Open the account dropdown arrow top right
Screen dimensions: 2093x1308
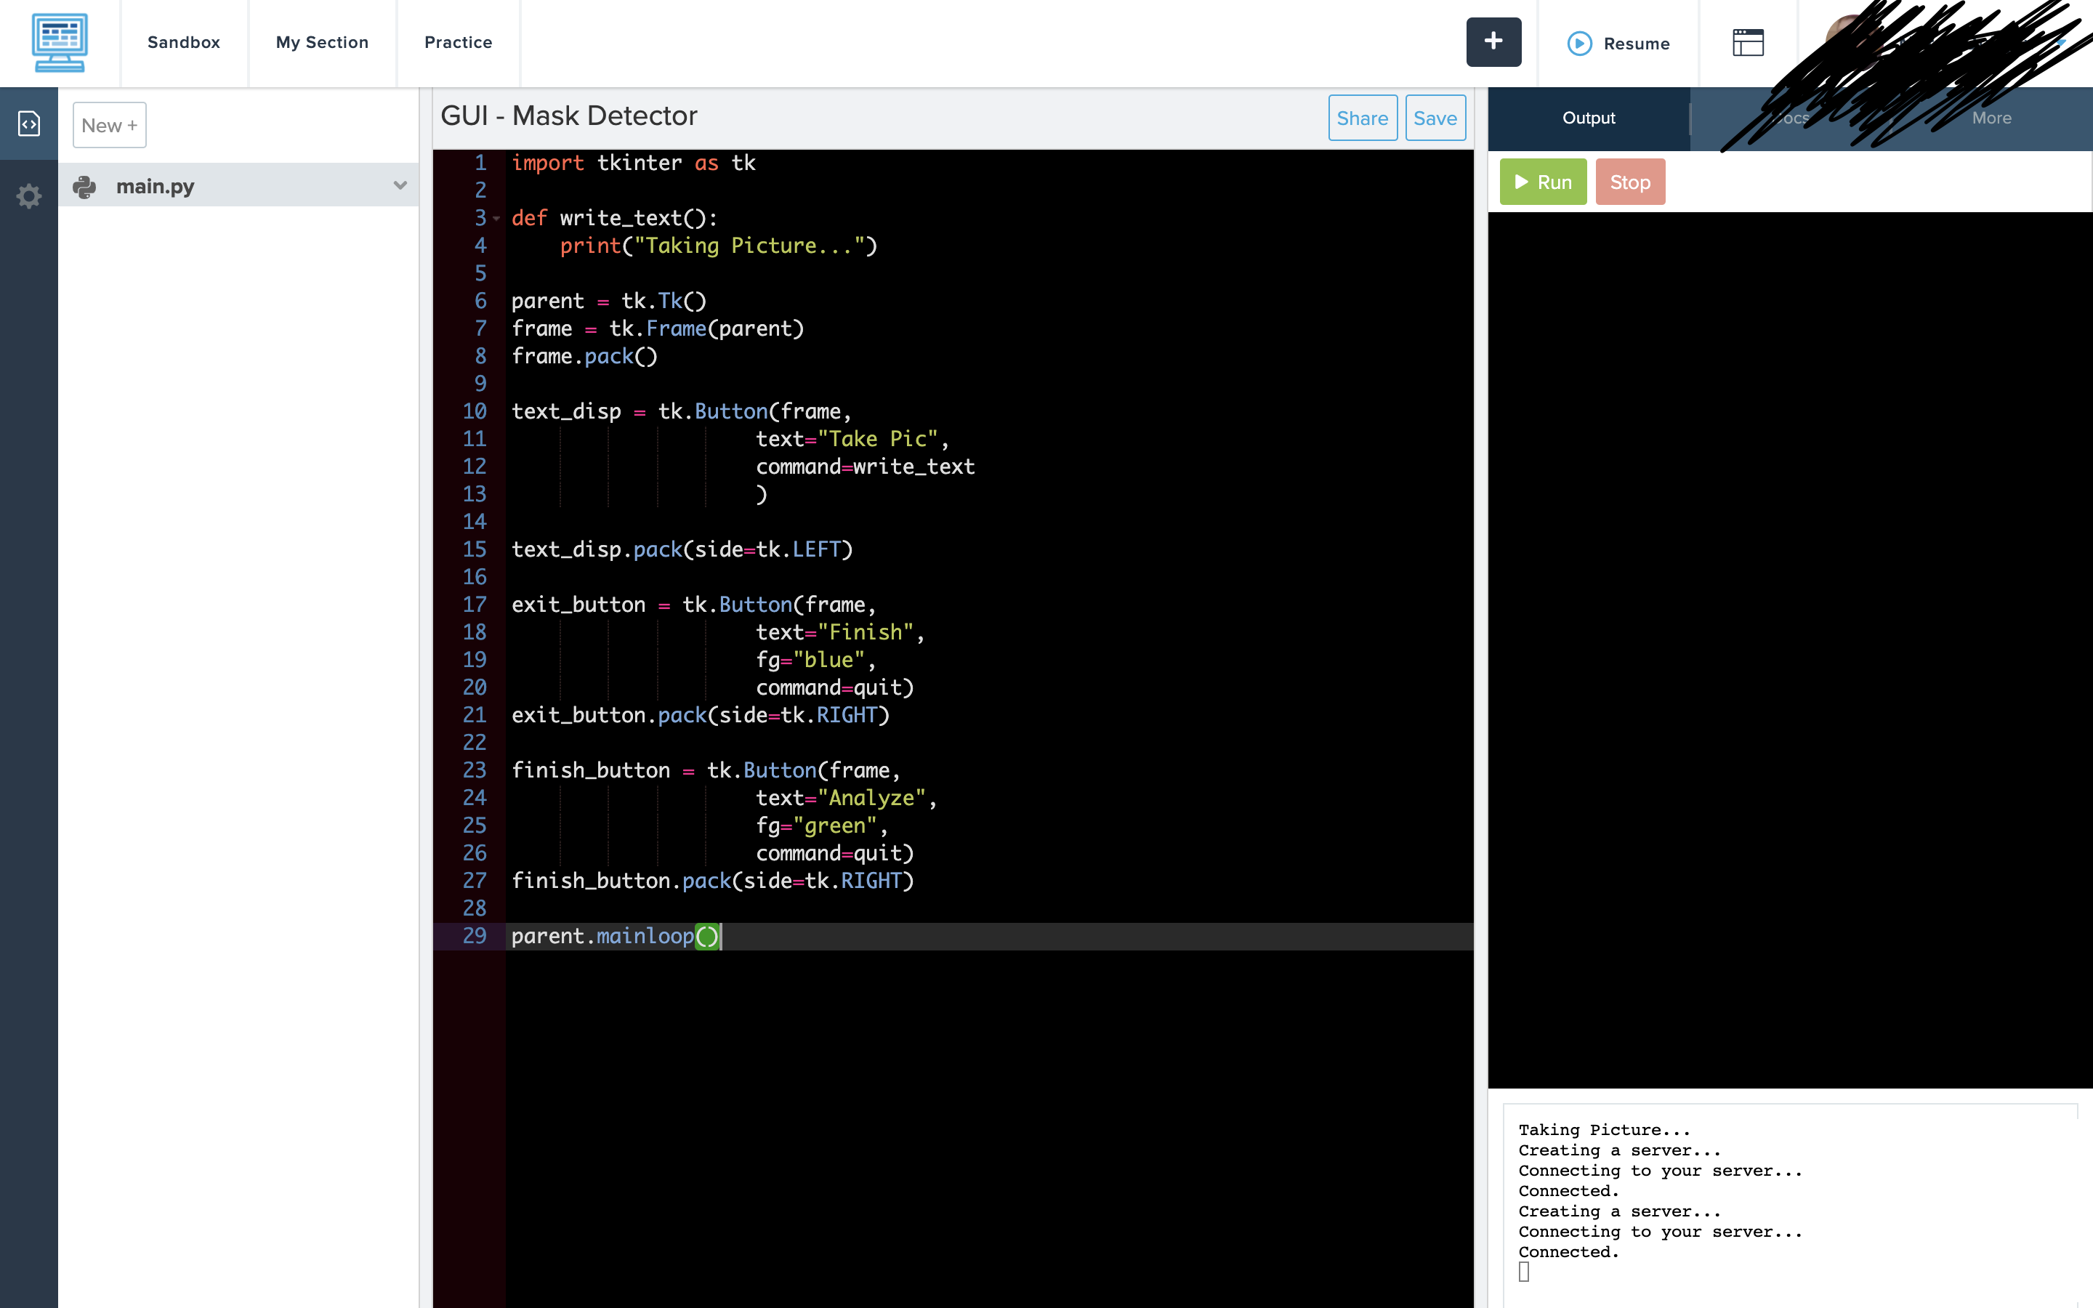coord(2061,42)
